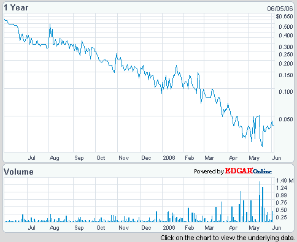297x242 pixels.
Task: Click the 0.99 volume axis label
Action: [282, 195]
